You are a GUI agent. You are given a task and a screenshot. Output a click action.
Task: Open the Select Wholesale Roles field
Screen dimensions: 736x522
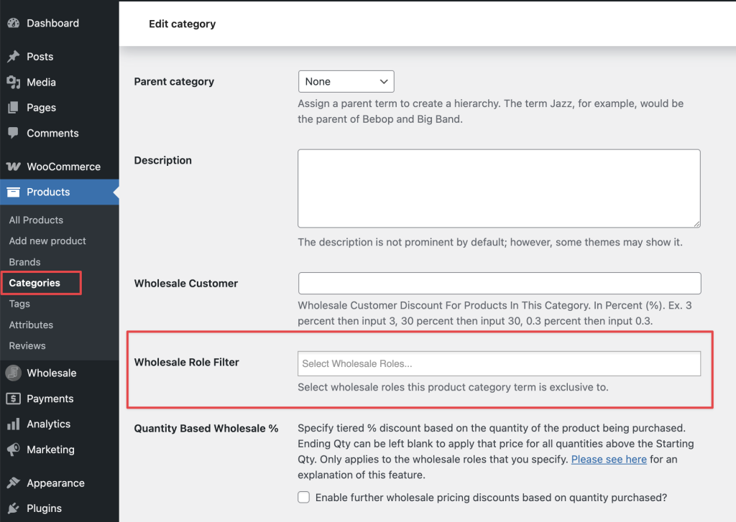point(499,363)
